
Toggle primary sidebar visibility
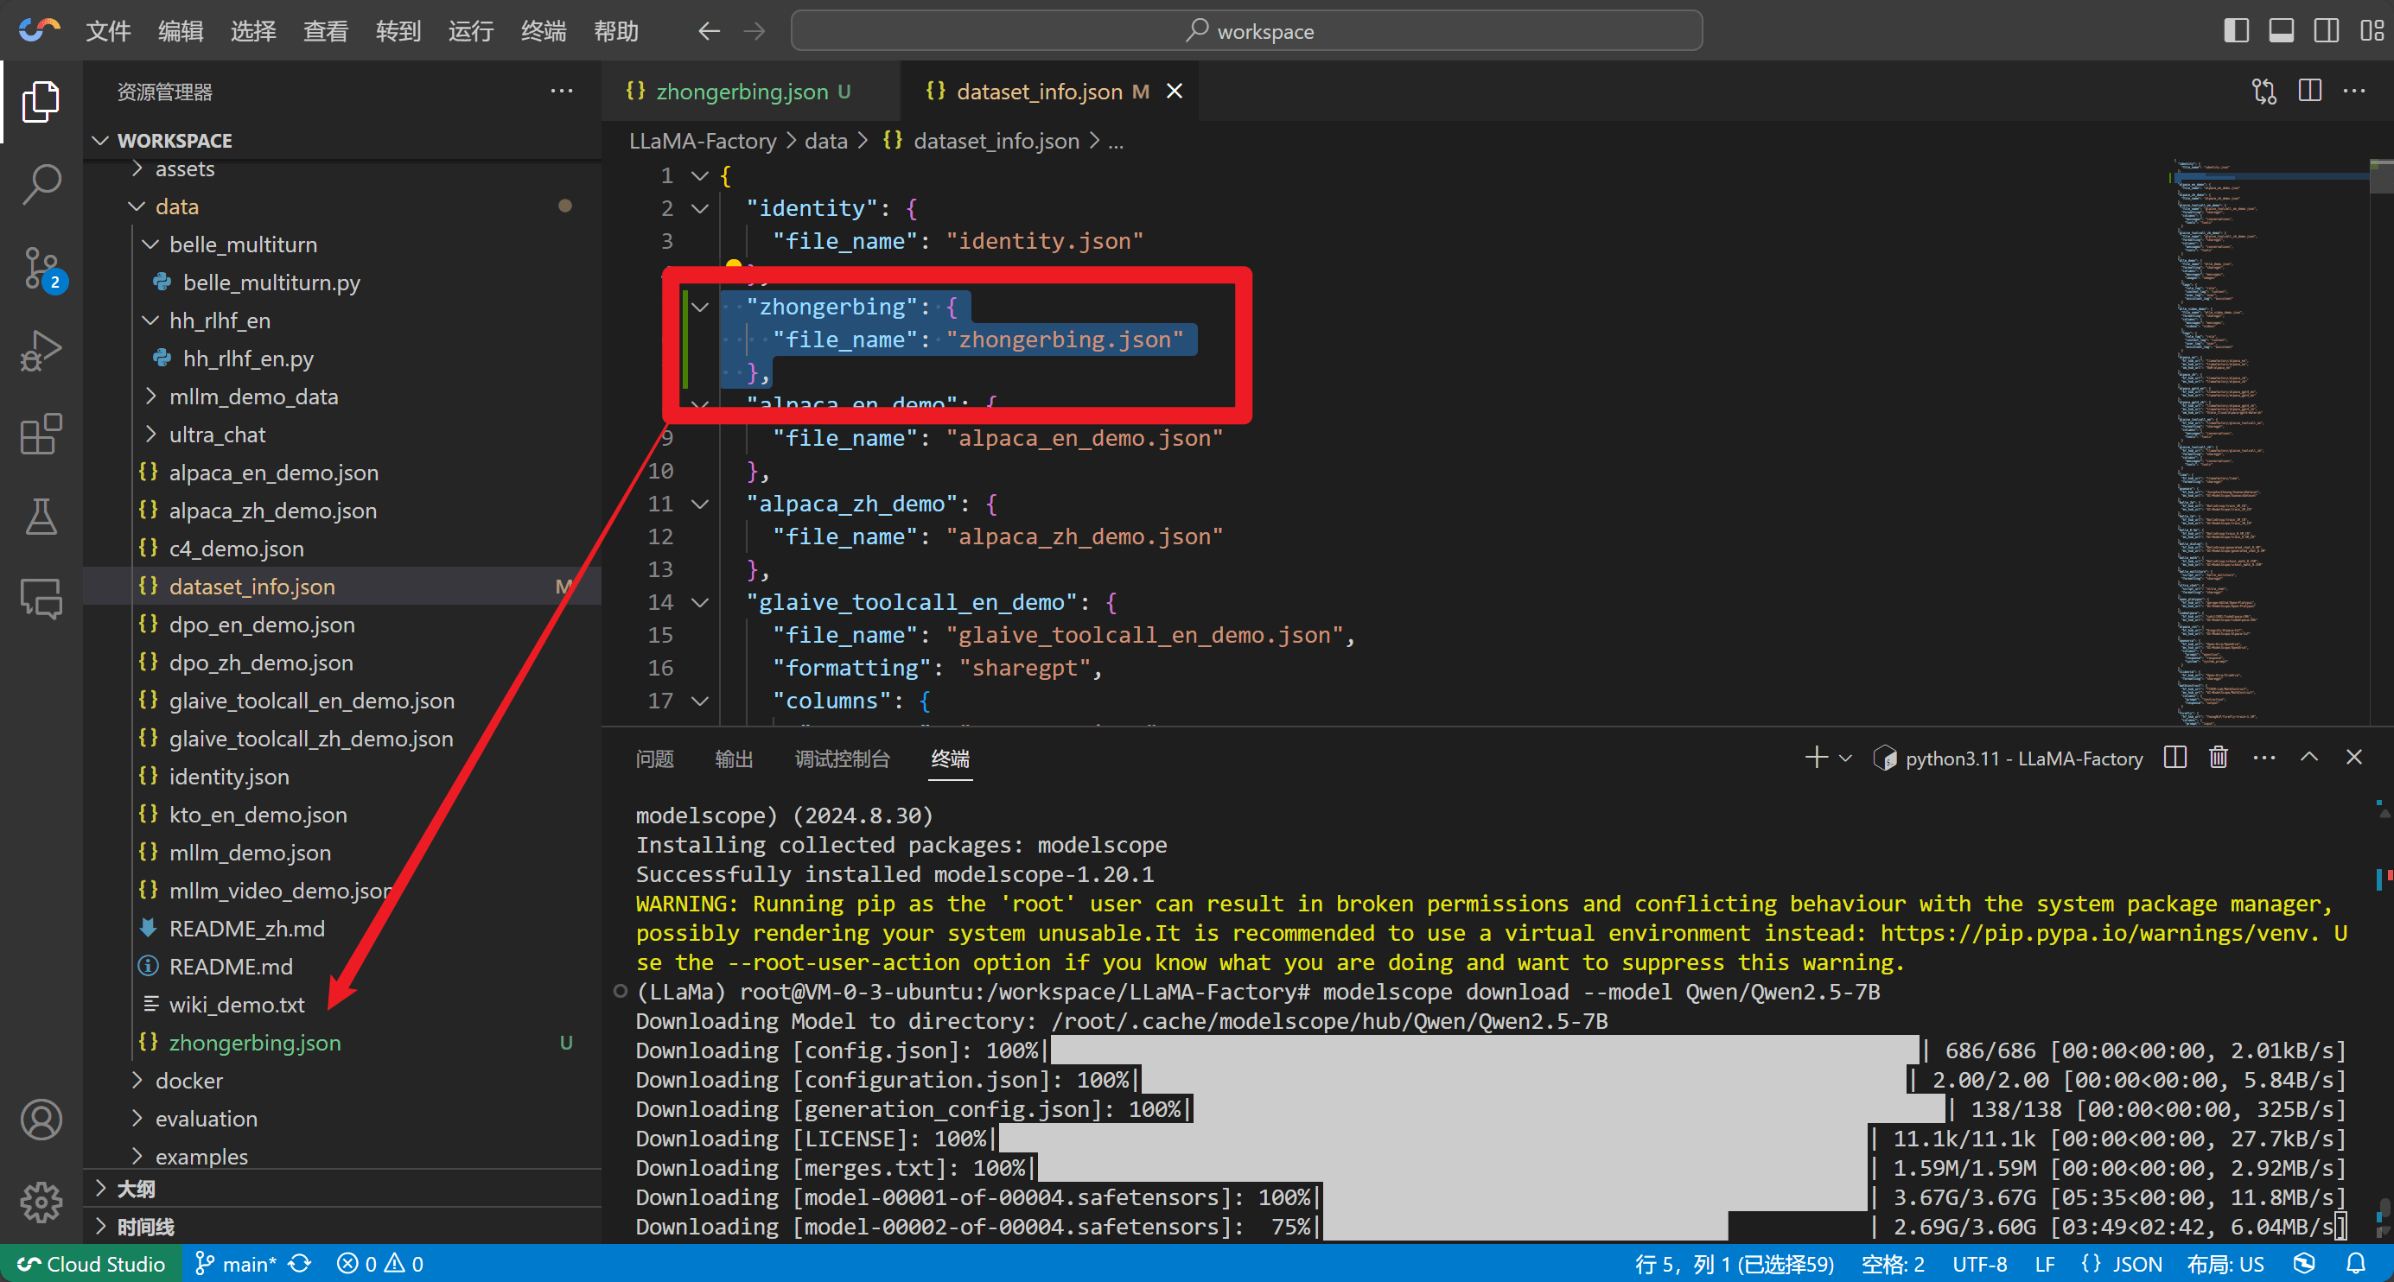tap(2236, 30)
